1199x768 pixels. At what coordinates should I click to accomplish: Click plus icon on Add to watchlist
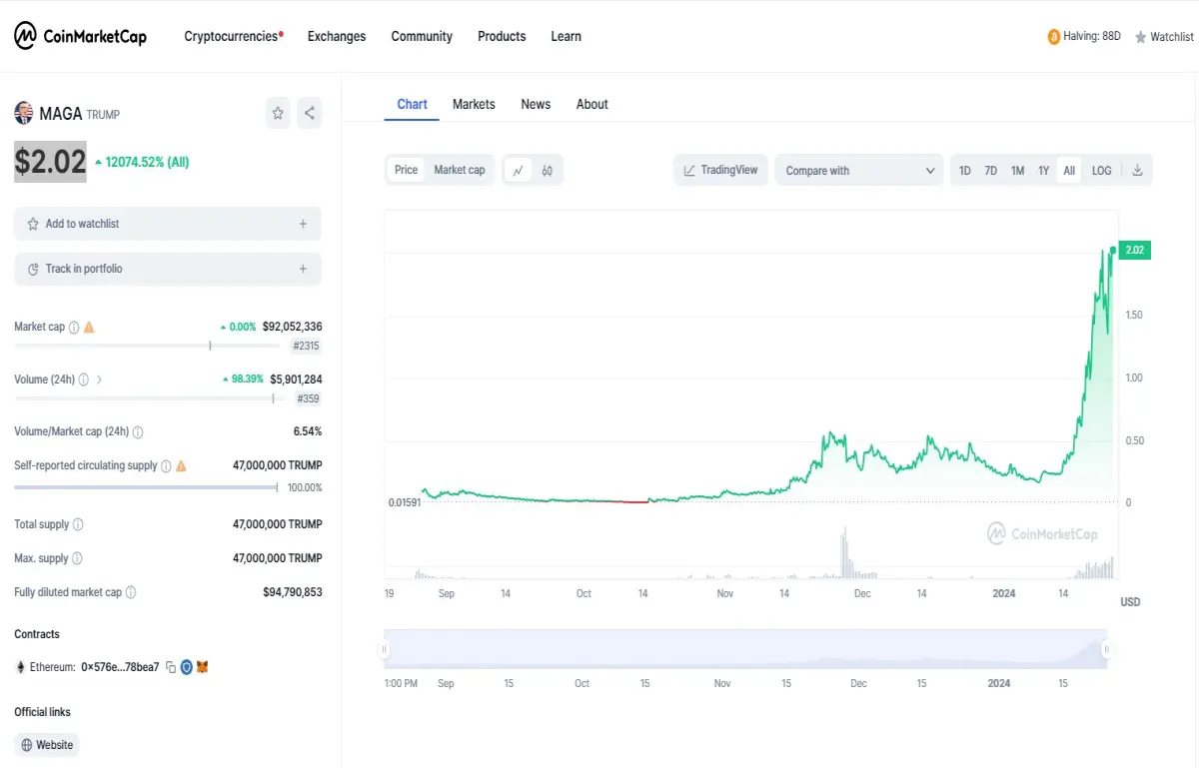(x=303, y=224)
